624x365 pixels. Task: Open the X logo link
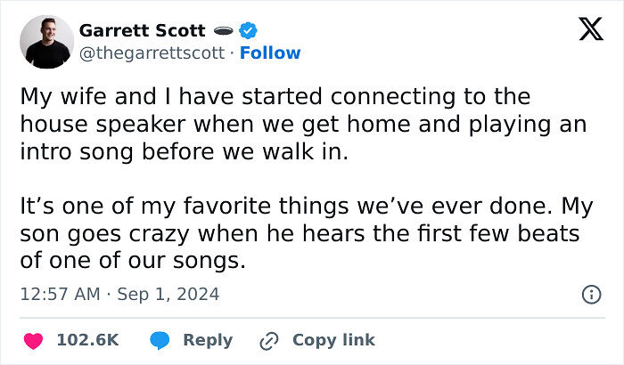(591, 29)
